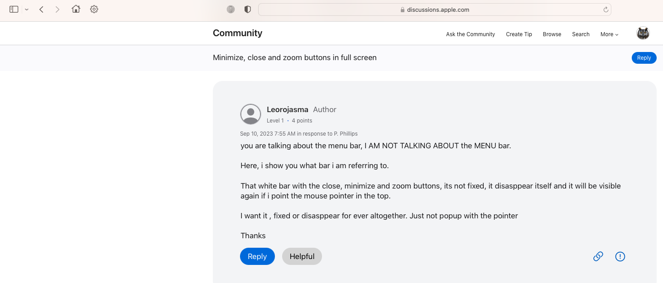Open the Browse section
This screenshot has width=663, height=283.
[552, 34]
